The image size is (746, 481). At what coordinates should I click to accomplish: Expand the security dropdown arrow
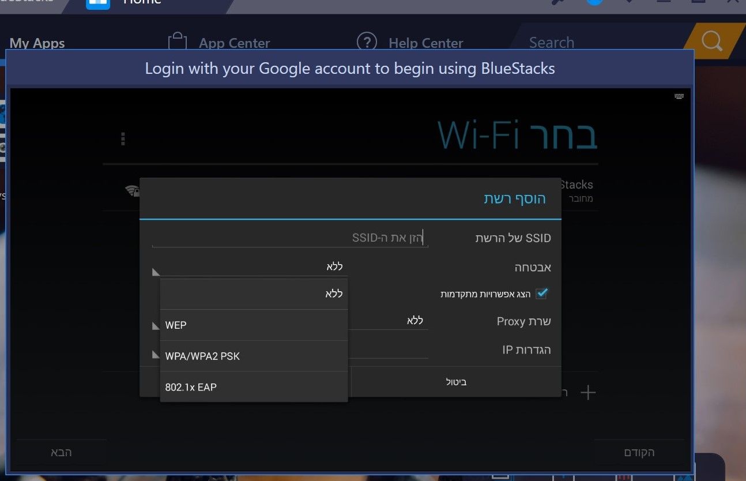(156, 272)
